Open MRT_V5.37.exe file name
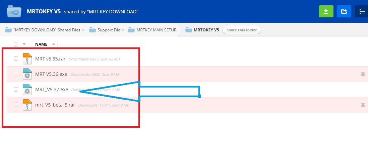Screen dimensions: 368x162 52,90
